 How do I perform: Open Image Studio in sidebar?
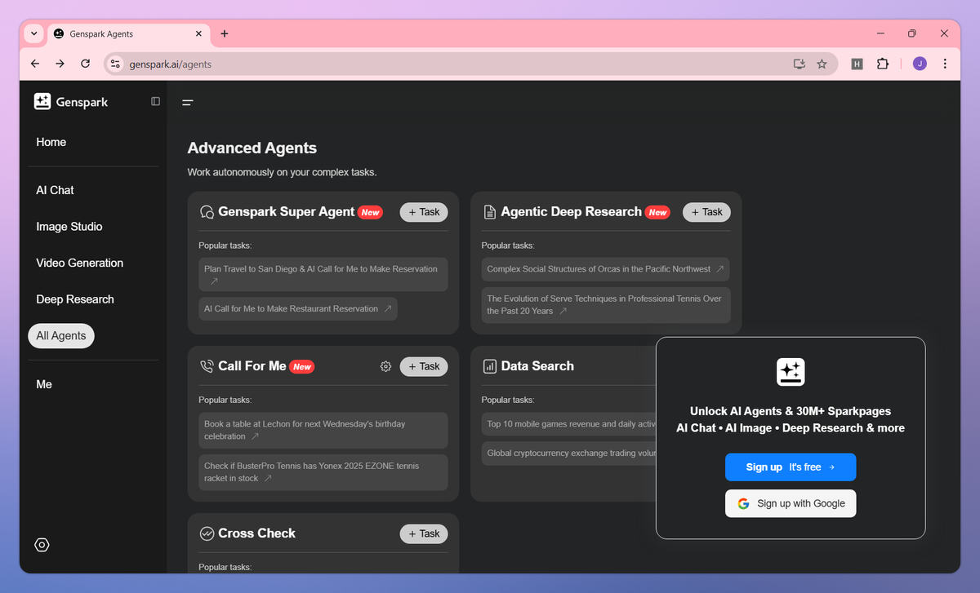(x=69, y=227)
